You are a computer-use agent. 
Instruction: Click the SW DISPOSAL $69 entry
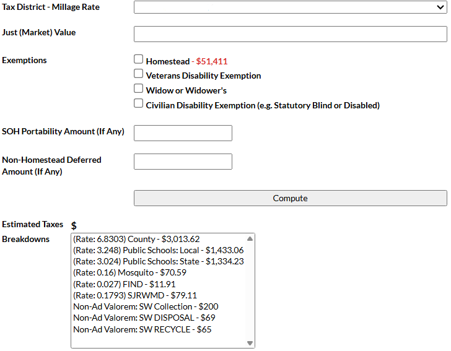coord(144,318)
